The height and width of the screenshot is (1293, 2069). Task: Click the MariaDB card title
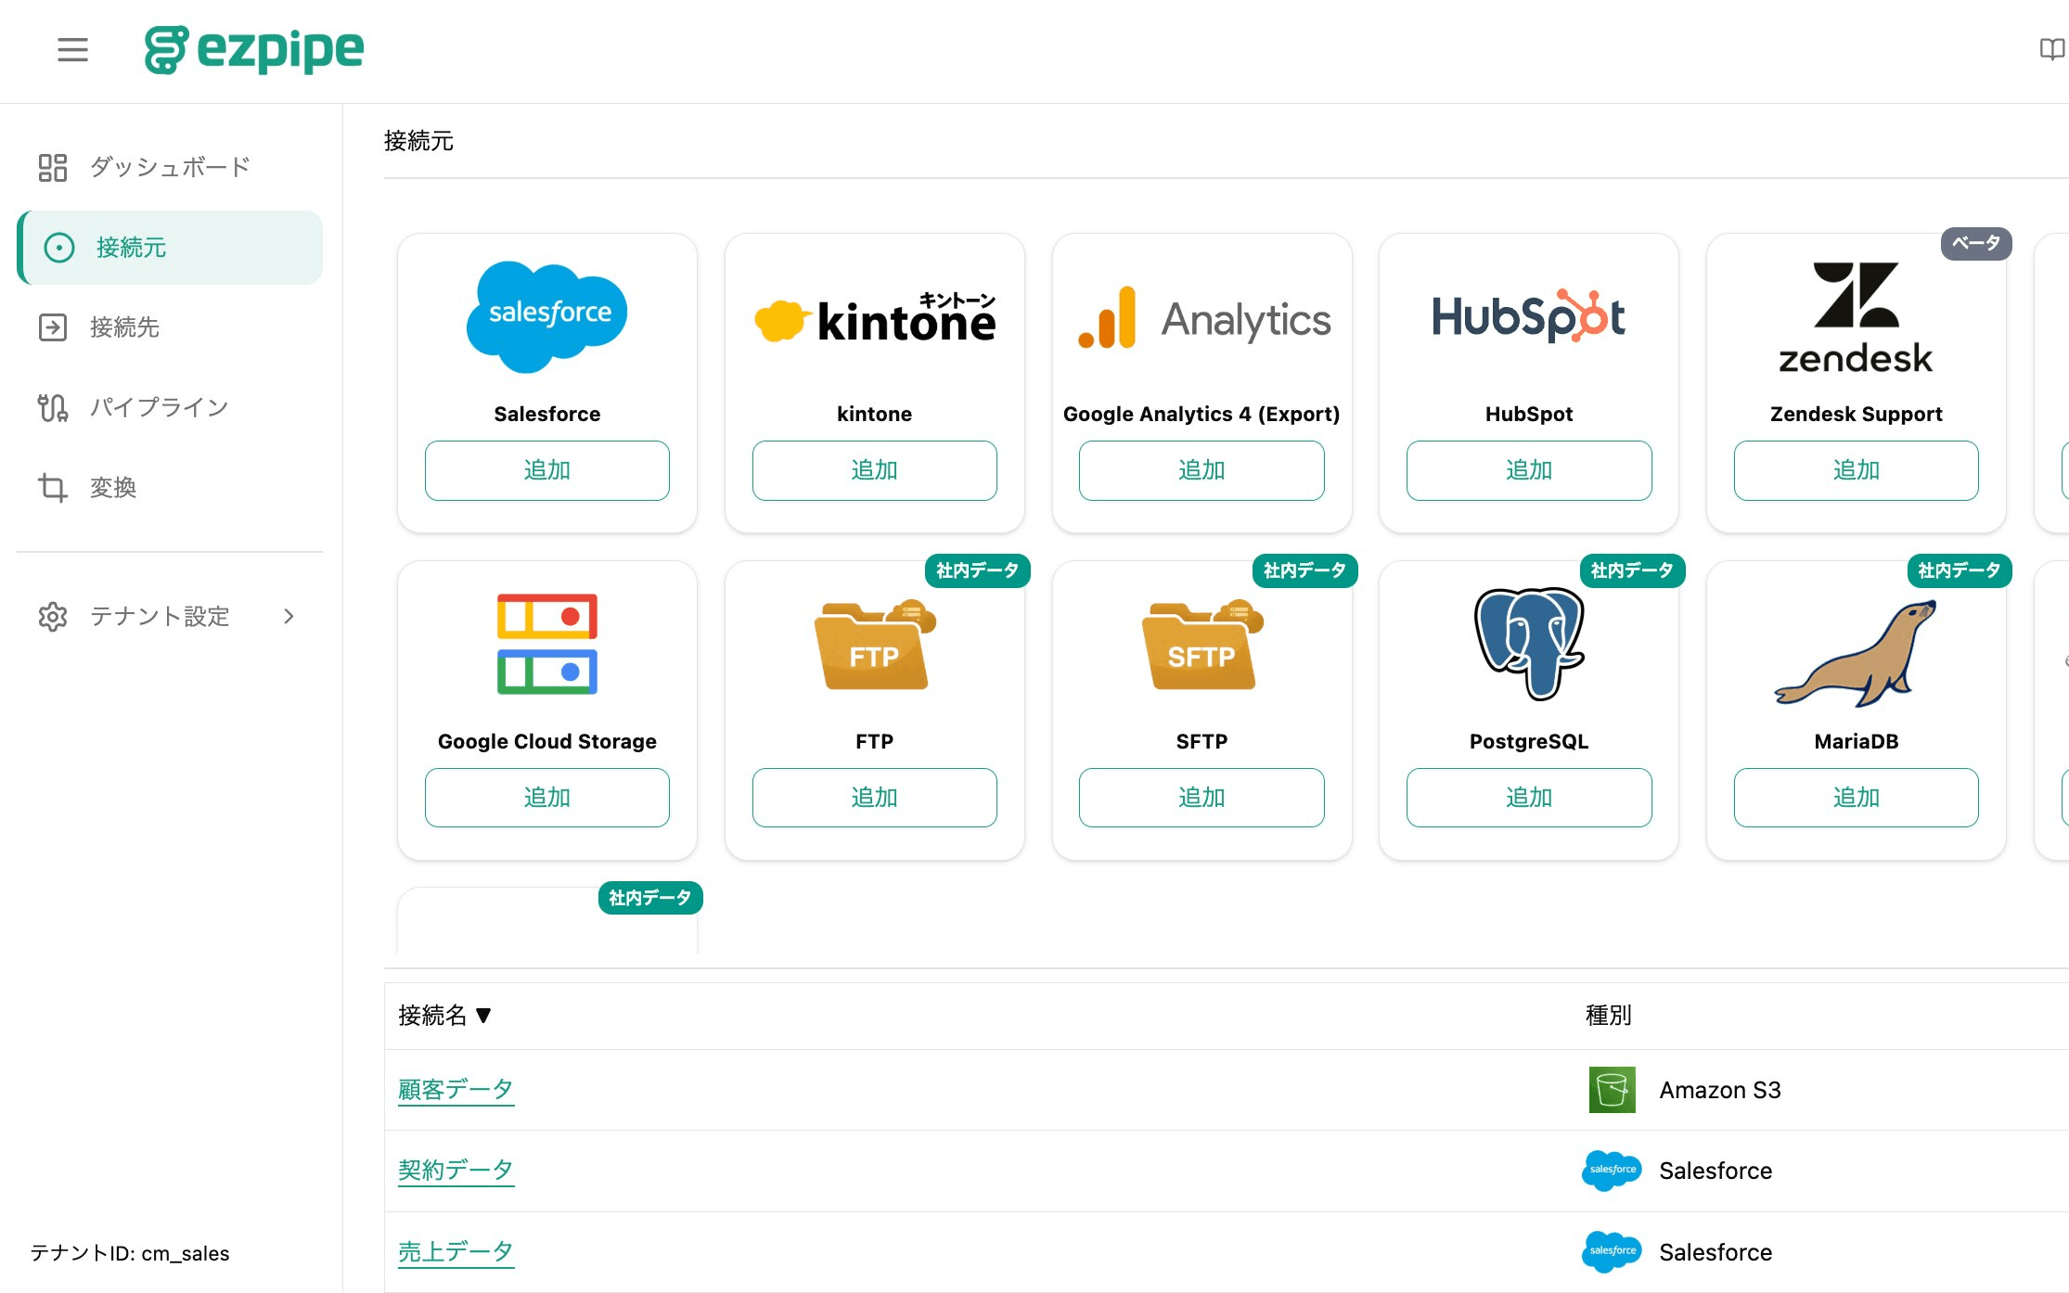point(1856,741)
